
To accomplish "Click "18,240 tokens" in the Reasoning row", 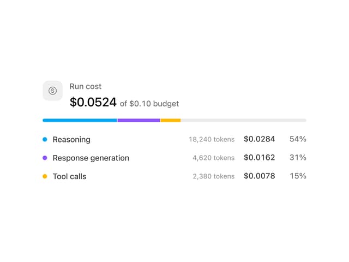I will [212, 140].
